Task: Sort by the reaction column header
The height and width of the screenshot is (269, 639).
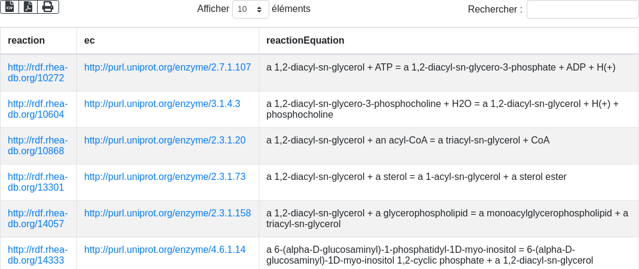Action: tap(26, 41)
